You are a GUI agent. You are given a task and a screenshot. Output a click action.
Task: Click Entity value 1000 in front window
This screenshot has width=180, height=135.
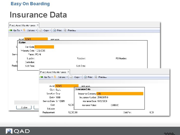click(58, 97)
